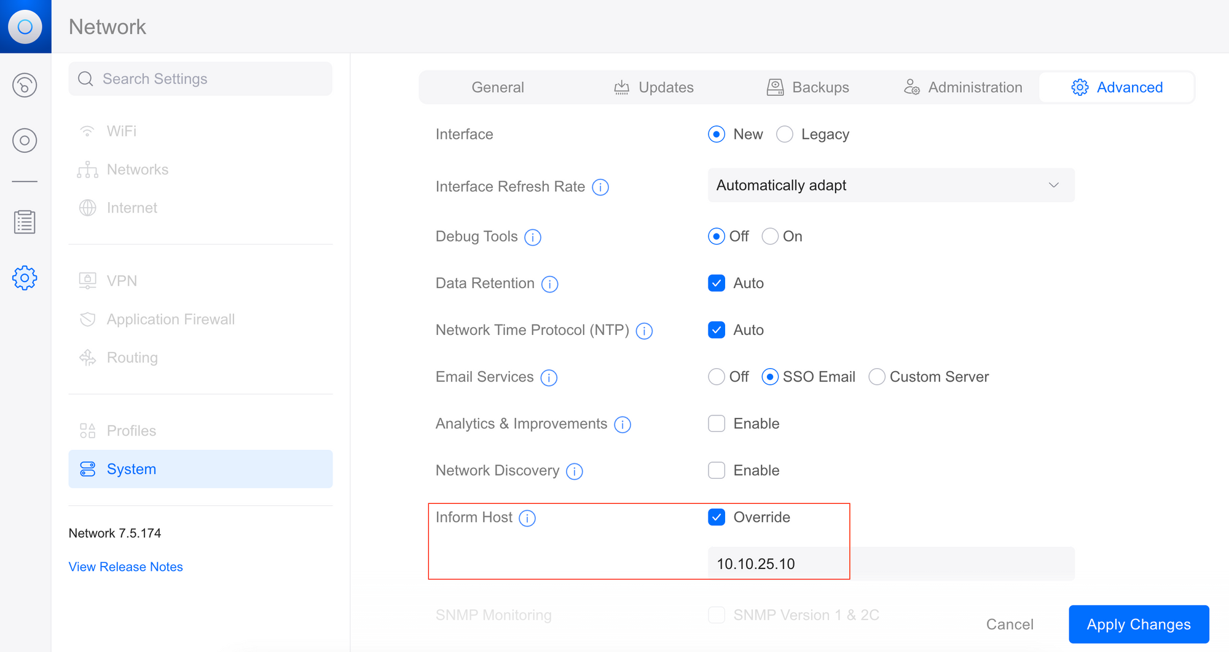Open WiFi settings
1229x652 pixels.
coord(200,132)
